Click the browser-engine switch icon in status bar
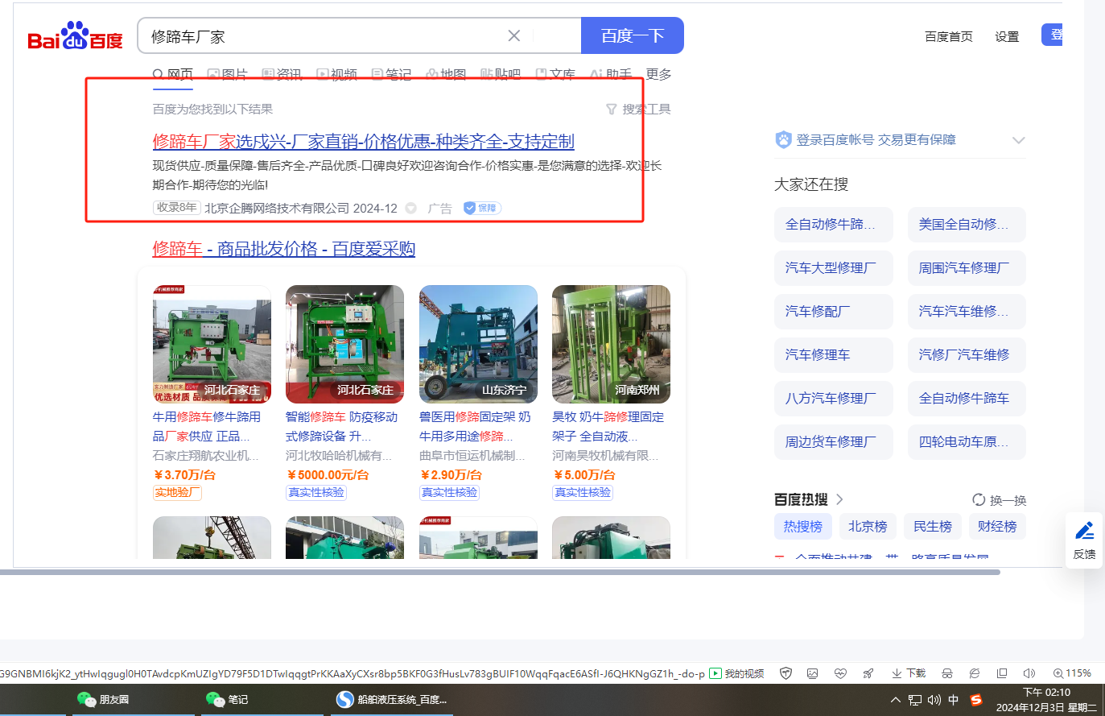The width and height of the screenshot is (1105, 716). pyautogui.click(x=975, y=673)
